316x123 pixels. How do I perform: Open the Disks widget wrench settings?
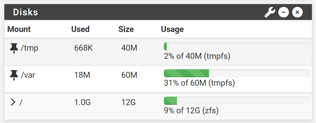pyautogui.click(x=270, y=12)
